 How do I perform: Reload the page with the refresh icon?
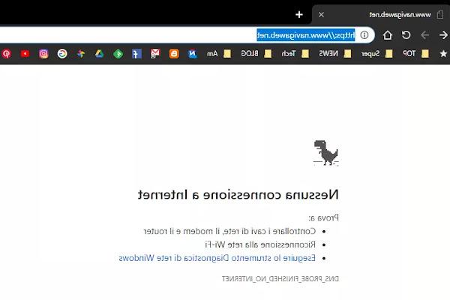pos(406,35)
